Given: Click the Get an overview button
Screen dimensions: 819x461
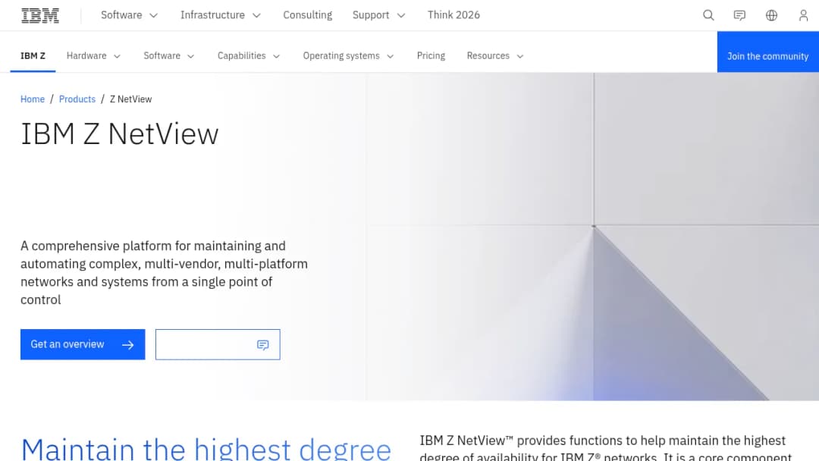Looking at the screenshot, I should pos(83,344).
